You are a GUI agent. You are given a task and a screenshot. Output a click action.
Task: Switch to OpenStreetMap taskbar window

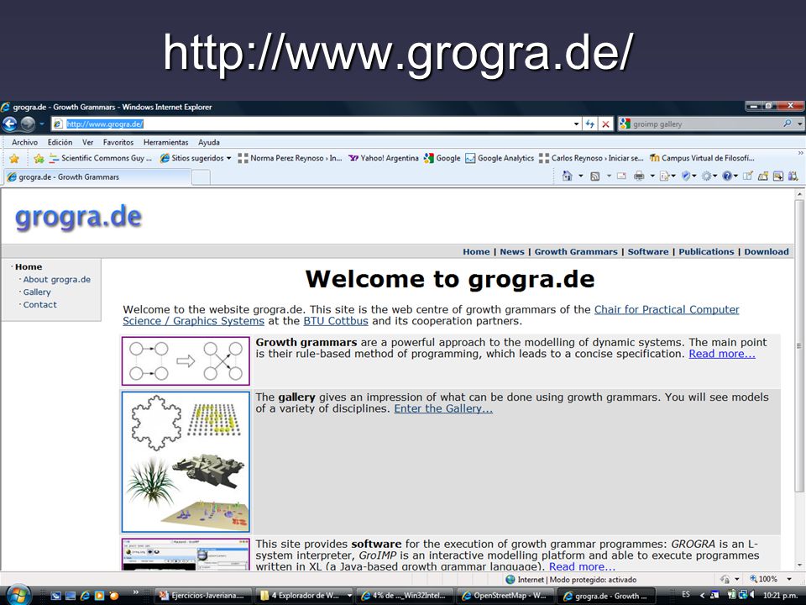coord(505,596)
